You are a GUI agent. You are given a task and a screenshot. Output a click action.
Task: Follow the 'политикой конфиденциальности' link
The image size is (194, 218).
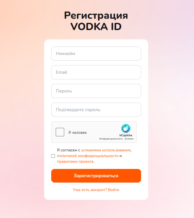pyautogui.click(x=88, y=156)
